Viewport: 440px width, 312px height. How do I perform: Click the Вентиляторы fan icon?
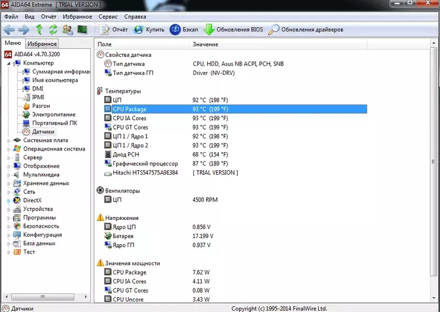click(100, 190)
